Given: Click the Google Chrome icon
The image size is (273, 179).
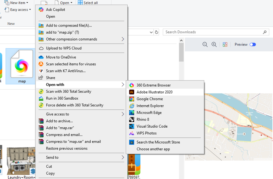Looking at the screenshot, I should point(132,99).
